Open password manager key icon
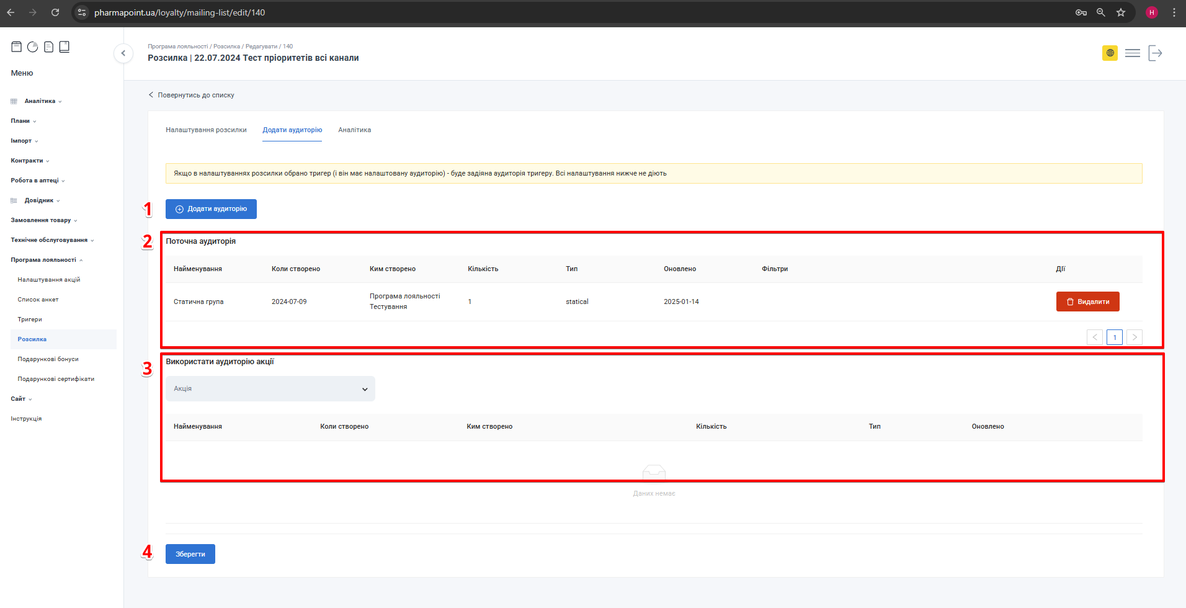The image size is (1186, 608). pyautogui.click(x=1081, y=12)
